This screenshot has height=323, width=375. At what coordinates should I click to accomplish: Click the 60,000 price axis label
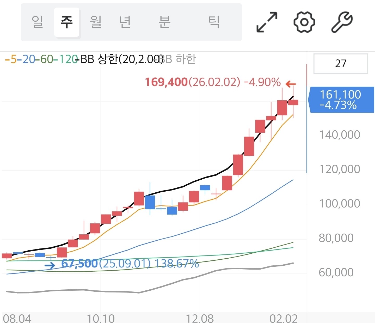point(336,272)
